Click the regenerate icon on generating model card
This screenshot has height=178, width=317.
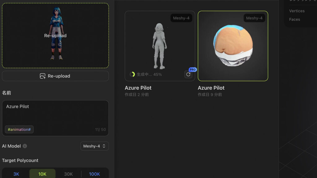click(188, 74)
